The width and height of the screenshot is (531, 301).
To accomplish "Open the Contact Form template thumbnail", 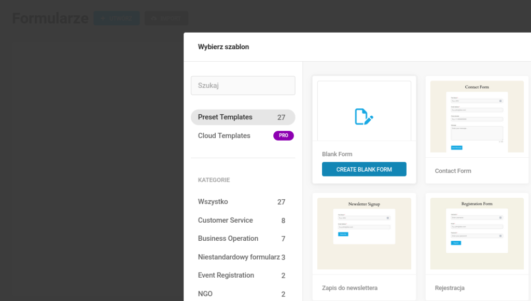I will 477,117.
